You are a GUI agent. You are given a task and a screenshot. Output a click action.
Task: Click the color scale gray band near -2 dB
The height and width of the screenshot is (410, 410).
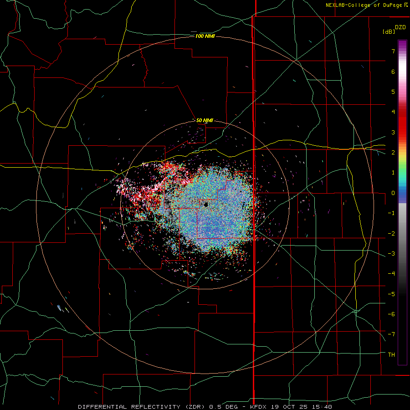pos(402,233)
